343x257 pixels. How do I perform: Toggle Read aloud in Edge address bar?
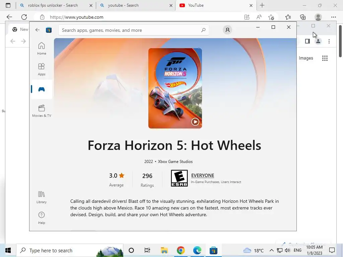click(x=259, y=17)
